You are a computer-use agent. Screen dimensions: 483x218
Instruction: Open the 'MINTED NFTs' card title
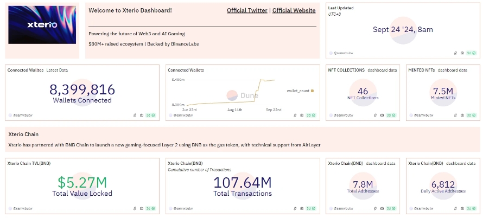tap(421, 70)
